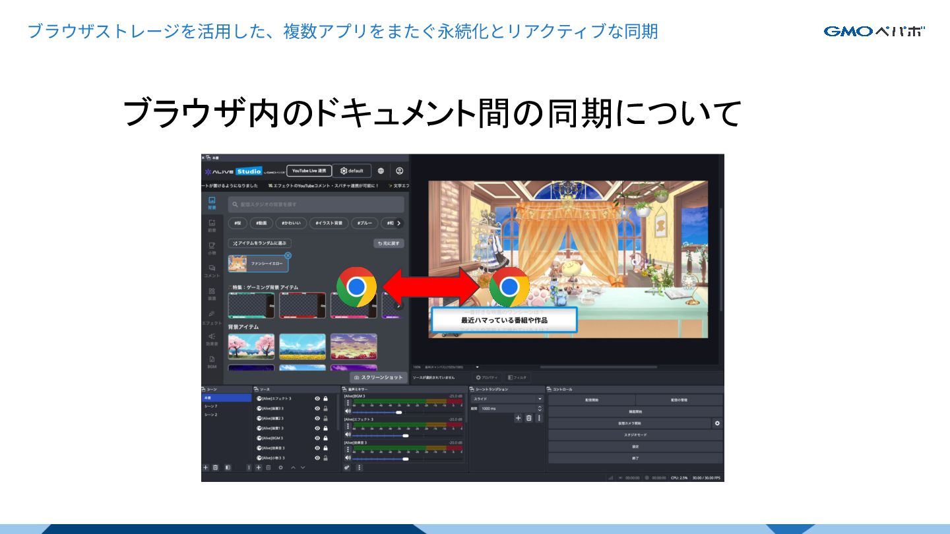Switch to the BGM sidebar tab
This screenshot has width=950, height=534.
point(212,362)
